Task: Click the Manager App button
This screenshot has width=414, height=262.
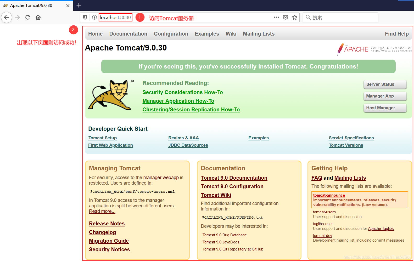Action: [x=385, y=96]
